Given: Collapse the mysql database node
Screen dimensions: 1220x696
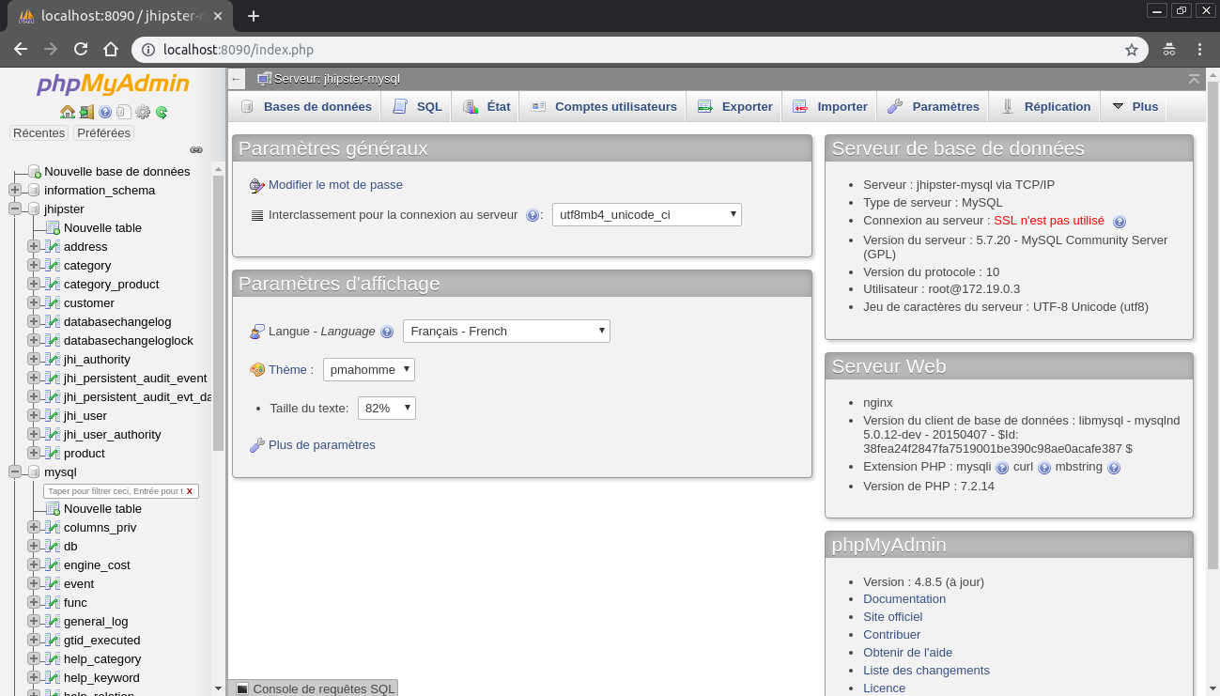Looking at the screenshot, I should (15, 472).
